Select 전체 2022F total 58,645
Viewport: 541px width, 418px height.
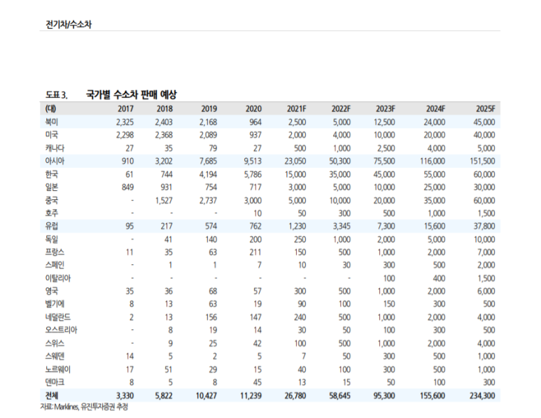[x=340, y=396]
